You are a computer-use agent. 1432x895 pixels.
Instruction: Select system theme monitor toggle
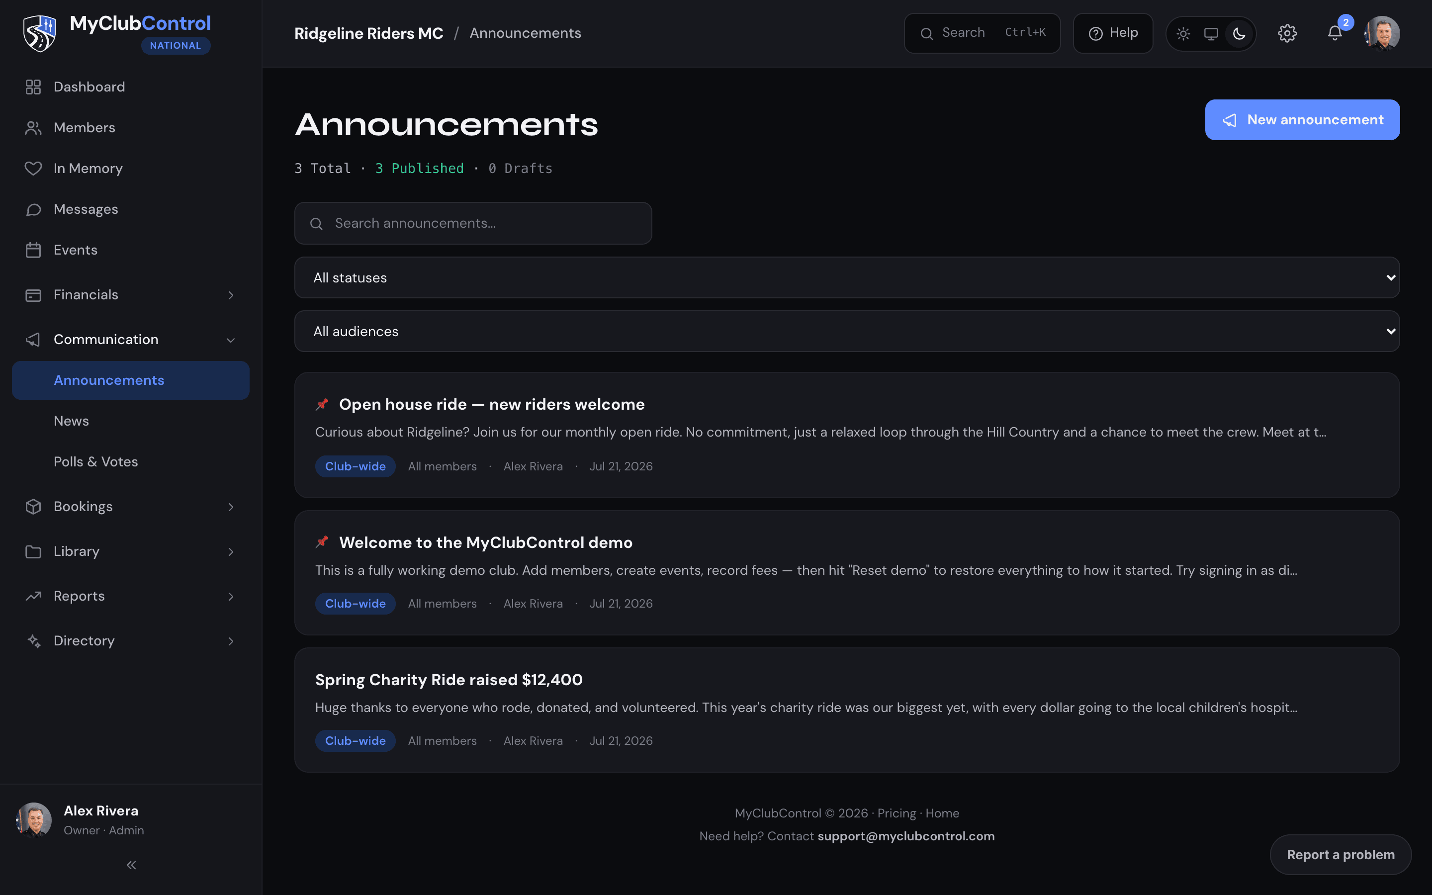click(x=1211, y=34)
